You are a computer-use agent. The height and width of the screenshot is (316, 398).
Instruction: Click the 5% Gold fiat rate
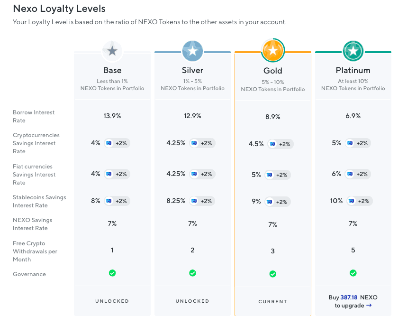coord(256,175)
